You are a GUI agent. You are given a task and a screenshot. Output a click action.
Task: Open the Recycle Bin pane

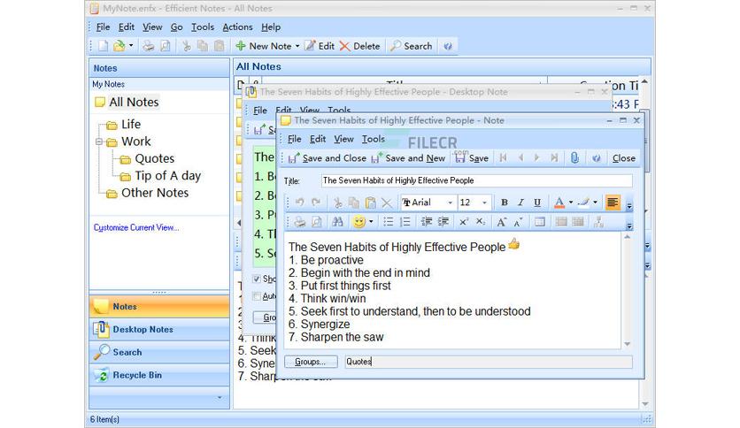click(159, 375)
